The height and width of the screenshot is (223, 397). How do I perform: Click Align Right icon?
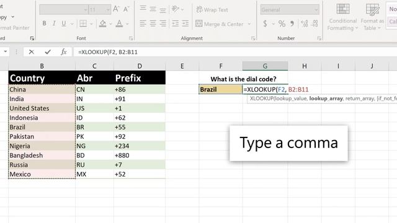(163, 24)
